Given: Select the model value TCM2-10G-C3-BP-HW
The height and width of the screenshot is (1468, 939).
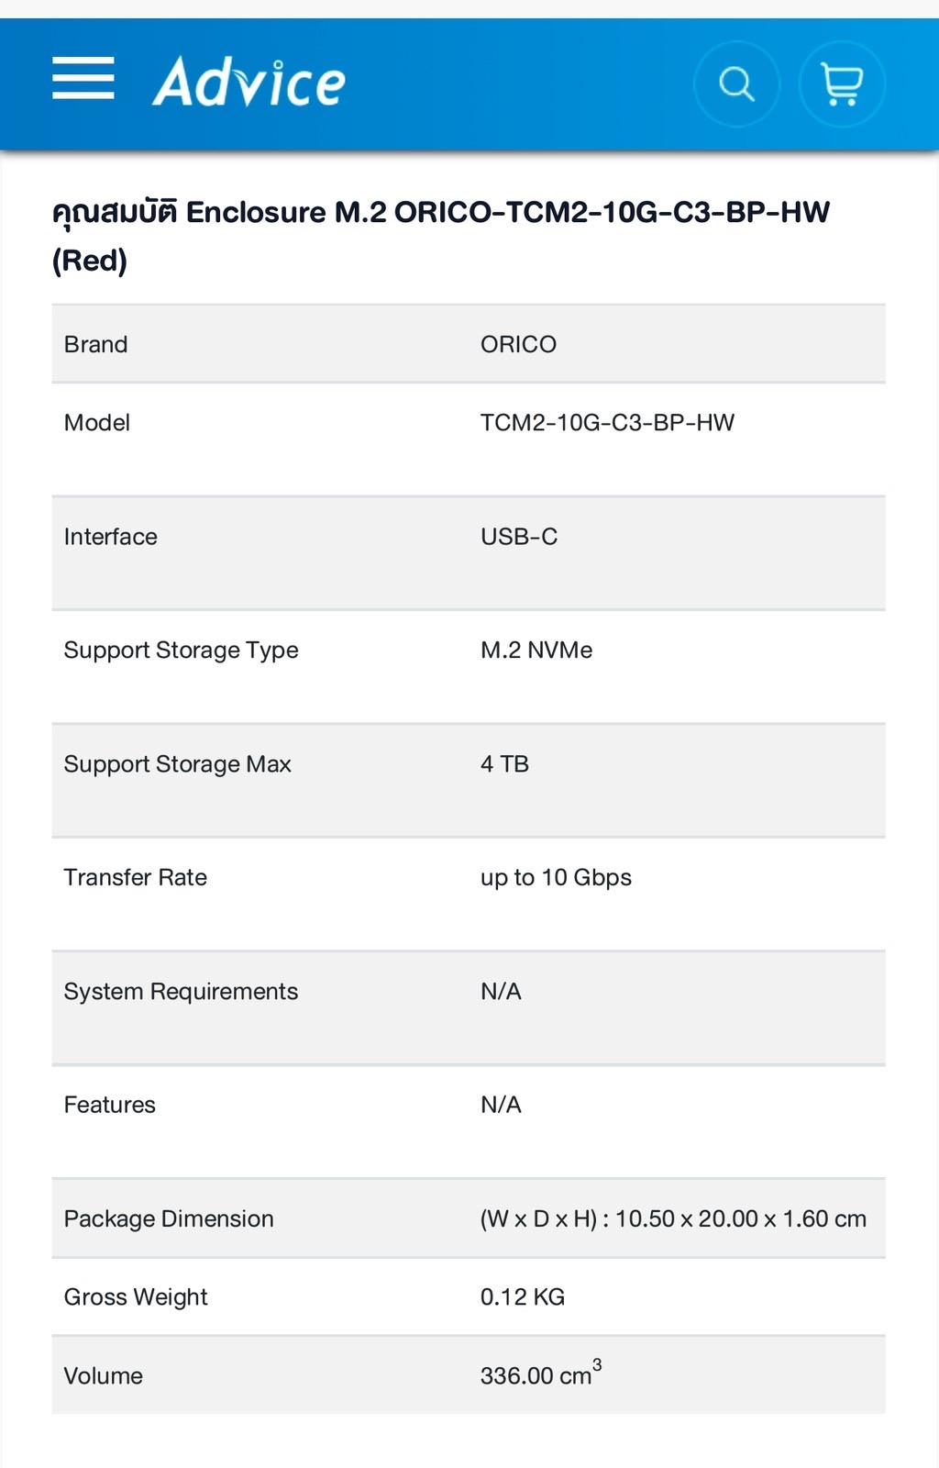Looking at the screenshot, I should coord(607,423).
